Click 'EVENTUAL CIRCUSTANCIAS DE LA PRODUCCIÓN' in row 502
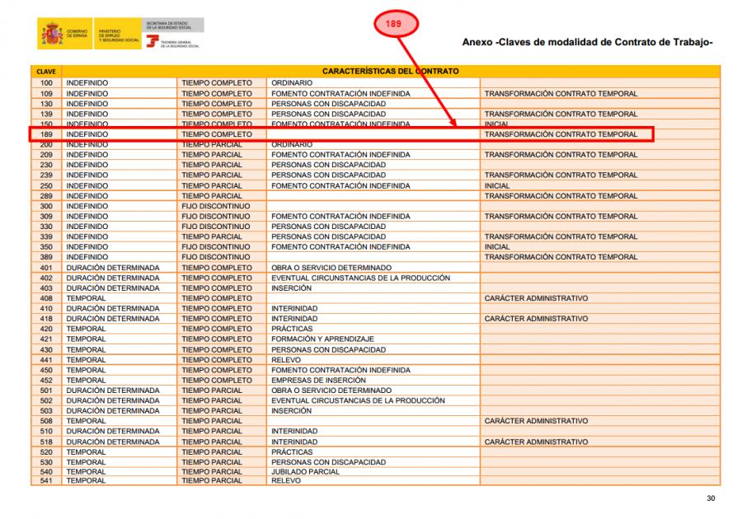Viewport: 742px width, 519px height. point(359,401)
